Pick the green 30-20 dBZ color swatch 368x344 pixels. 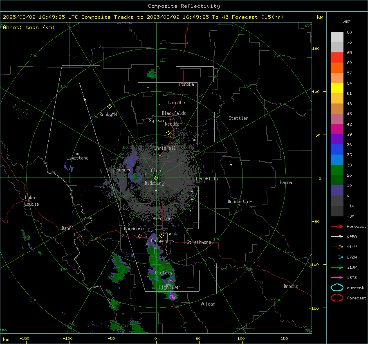[337, 170]
